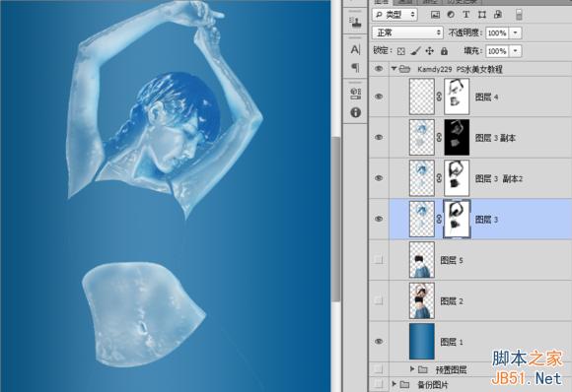572x392 pixels.
Task: Select the group named 预置图层
Action: click(452, 369)
